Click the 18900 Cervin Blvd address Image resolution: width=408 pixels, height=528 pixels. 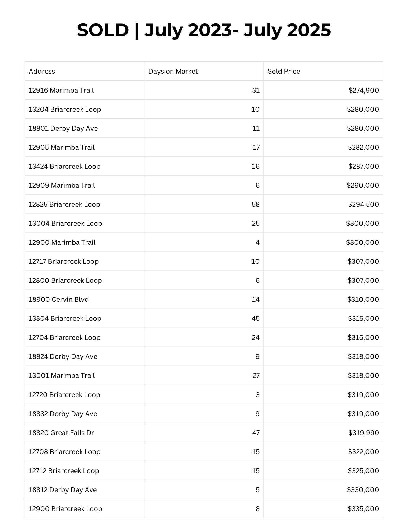coord(59,299)
